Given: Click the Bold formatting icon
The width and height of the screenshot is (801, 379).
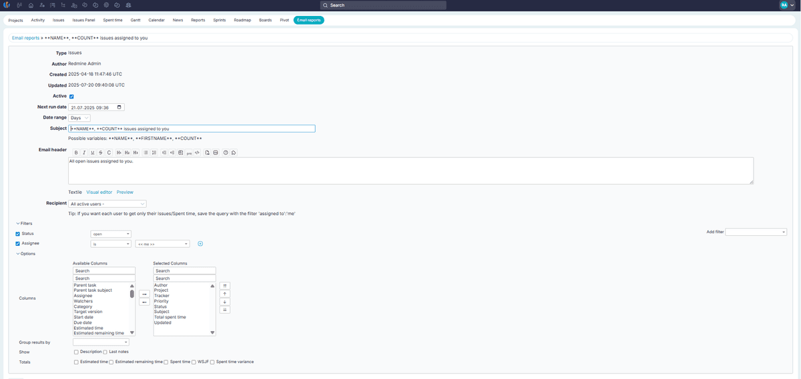Looking at the screenshot, I should pos(75,153).
